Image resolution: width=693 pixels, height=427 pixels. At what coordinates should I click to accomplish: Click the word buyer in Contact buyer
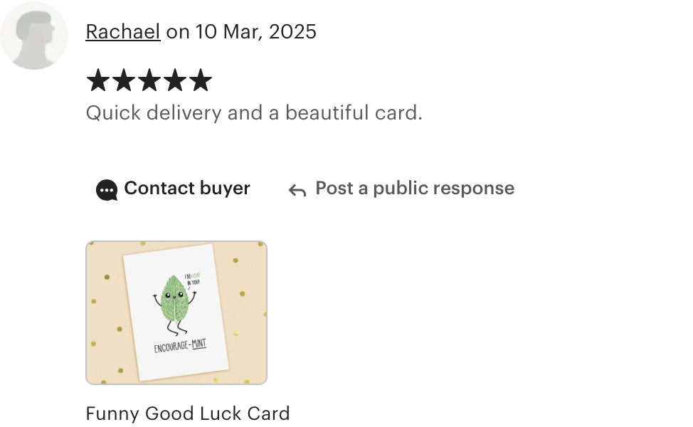pyautogui.click(x=225, y=189)
